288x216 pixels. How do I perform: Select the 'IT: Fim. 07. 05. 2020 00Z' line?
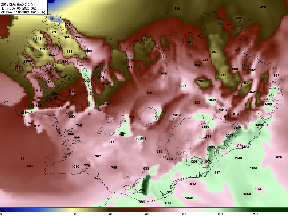click(18, 8)
